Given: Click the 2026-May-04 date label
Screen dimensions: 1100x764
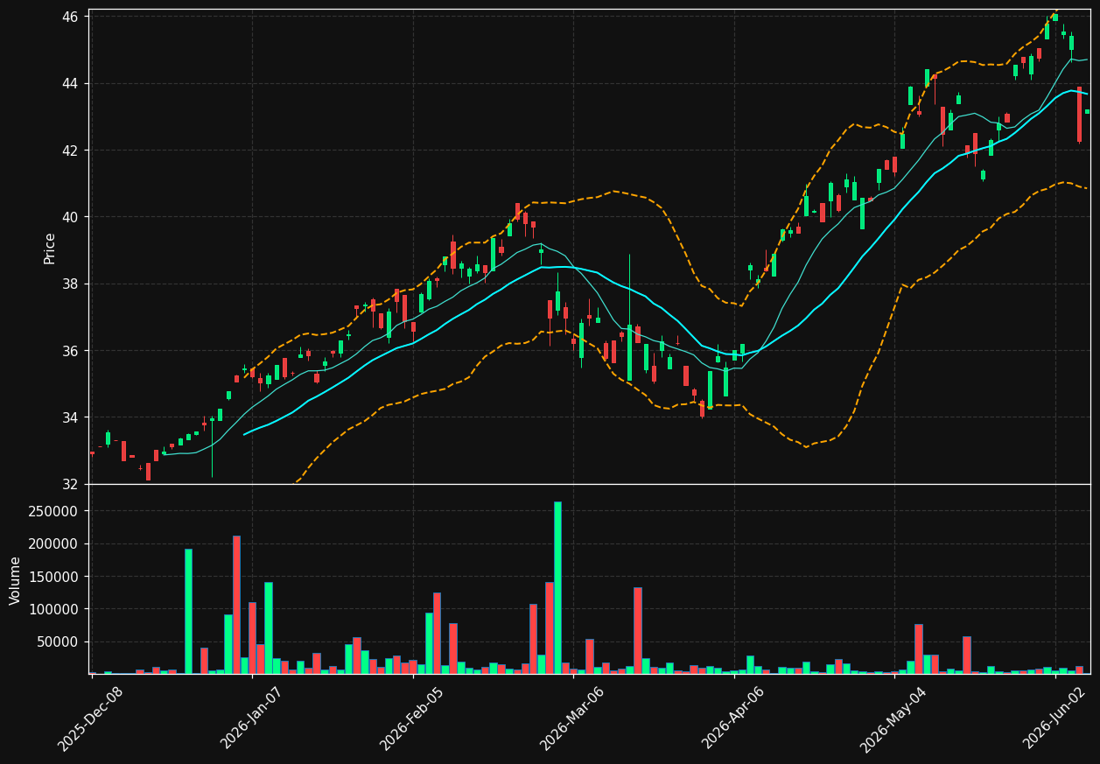Looking at the screenshot, I should point(893,718).
